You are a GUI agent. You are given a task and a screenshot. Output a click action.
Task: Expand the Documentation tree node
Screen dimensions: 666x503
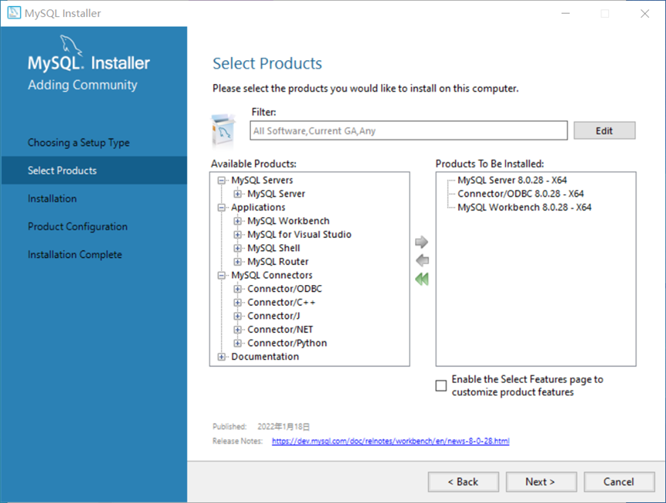click(x=222, y=357)
